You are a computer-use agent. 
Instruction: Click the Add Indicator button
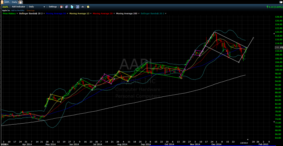18,7
